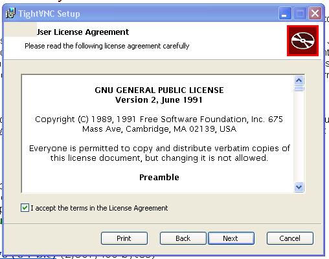Click the license scrollbar down arrow
This screenshot has height=259, width=329.
point(299,187)
